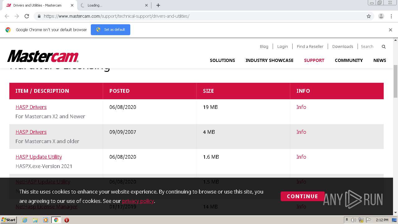Open Find a Reseller link
This screenshot has height=224, width=398.
tap(310, 46)
